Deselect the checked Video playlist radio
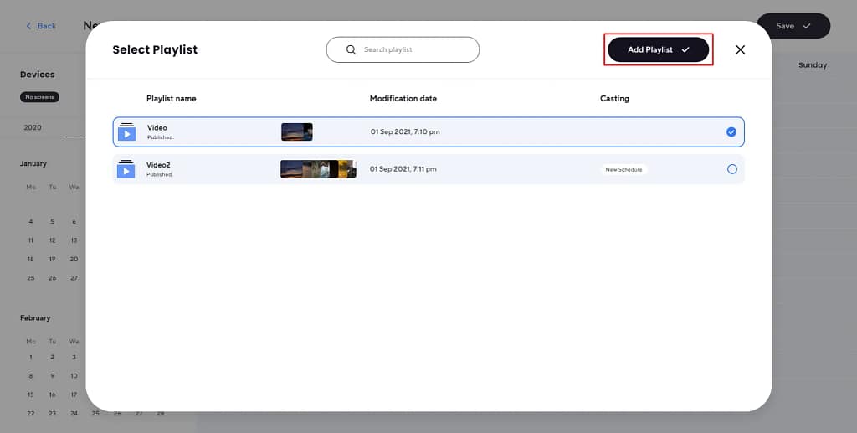 pos(731,131)
